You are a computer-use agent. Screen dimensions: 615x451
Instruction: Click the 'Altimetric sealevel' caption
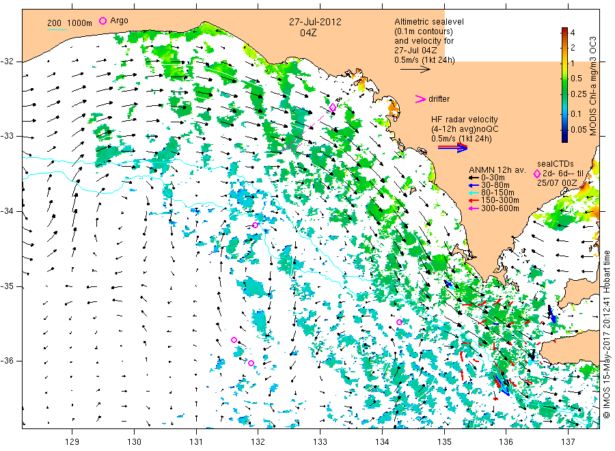point(429,22)
